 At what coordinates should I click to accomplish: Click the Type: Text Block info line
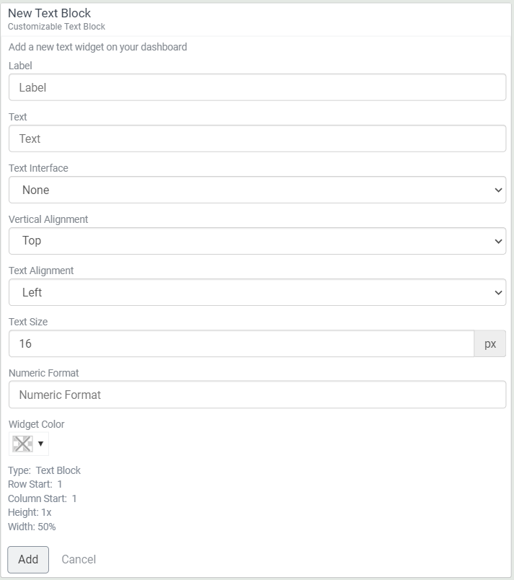[x=44, y=470]
